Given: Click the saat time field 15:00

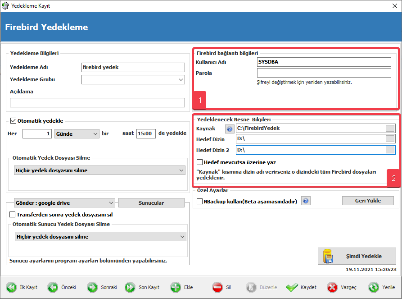Looking at the screenshot, I should point(146,133).
